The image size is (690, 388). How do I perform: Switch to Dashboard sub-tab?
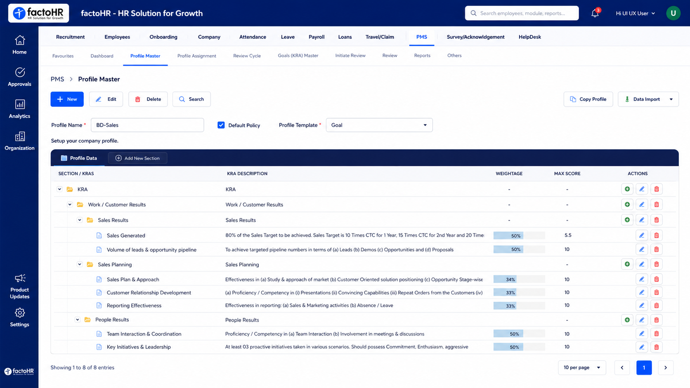pyautogui.click(x=102, y=56)
